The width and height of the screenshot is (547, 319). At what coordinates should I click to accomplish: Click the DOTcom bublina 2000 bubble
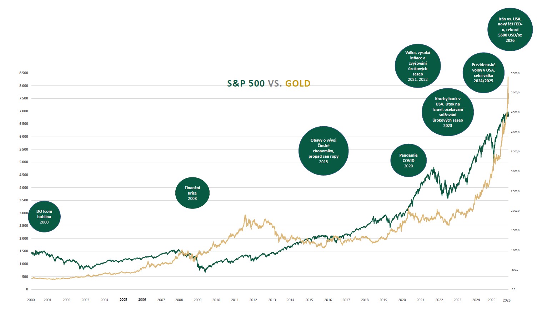[44, 217]
